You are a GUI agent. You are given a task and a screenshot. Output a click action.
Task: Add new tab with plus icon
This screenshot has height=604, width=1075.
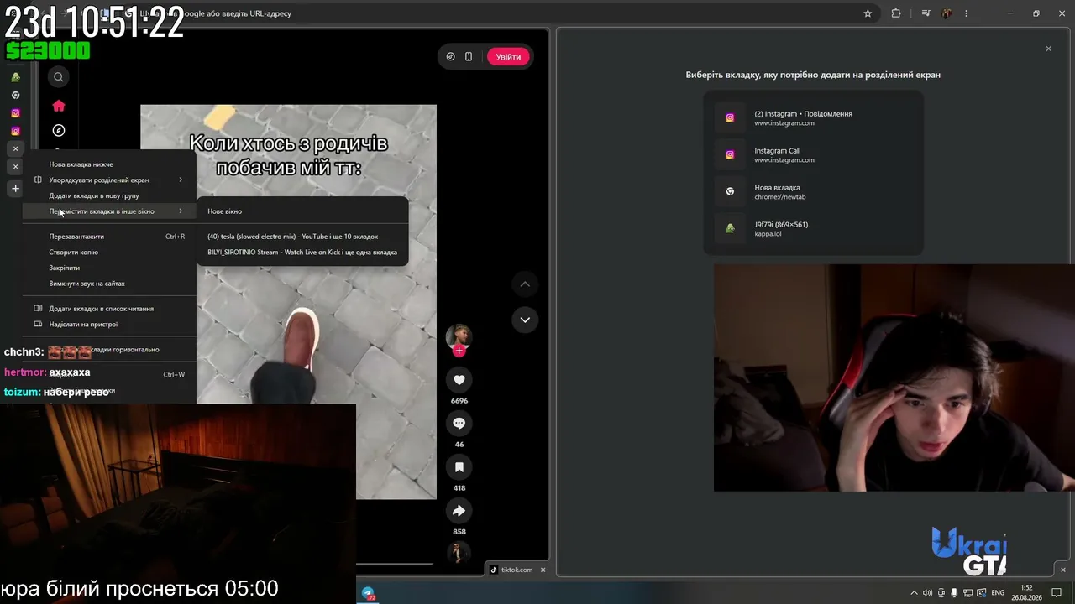point(15,188)
